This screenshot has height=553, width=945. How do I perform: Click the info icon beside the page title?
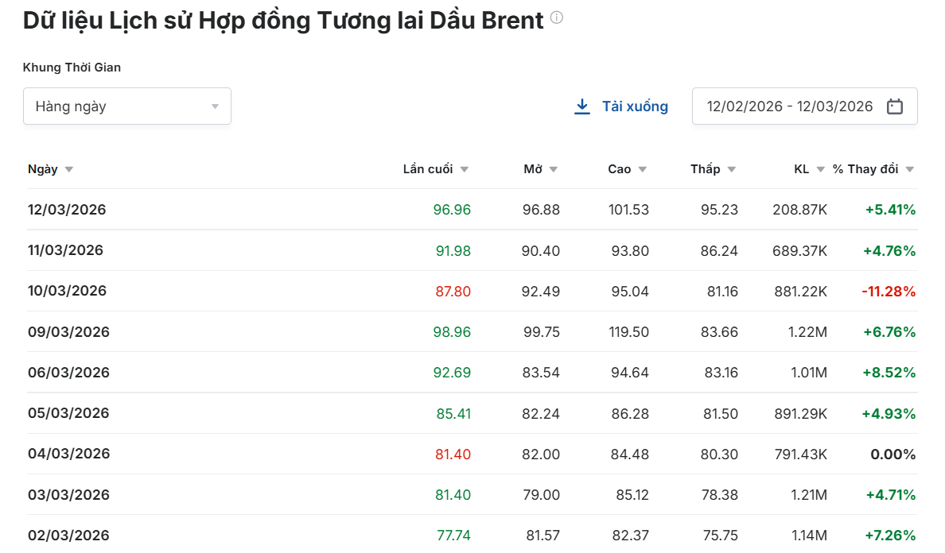[557, 18]
